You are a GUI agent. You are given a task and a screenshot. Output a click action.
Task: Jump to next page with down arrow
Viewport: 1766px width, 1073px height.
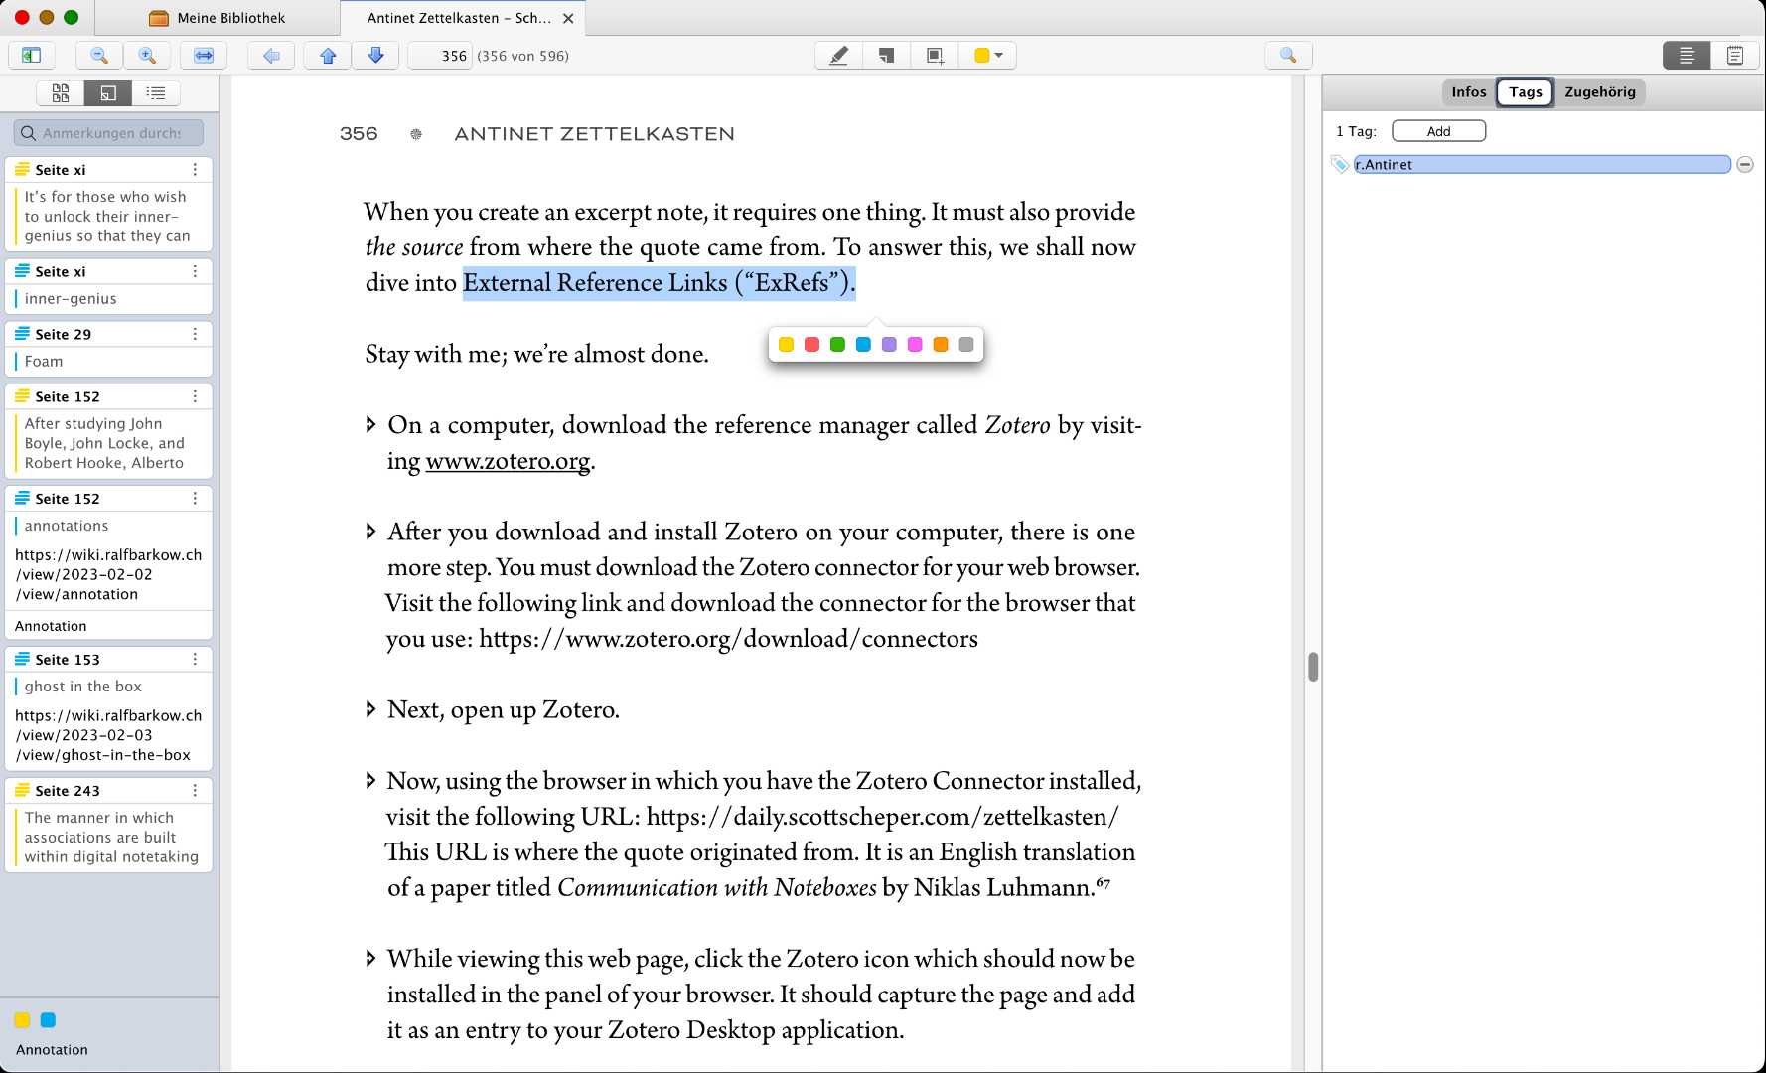coord(375,56)
